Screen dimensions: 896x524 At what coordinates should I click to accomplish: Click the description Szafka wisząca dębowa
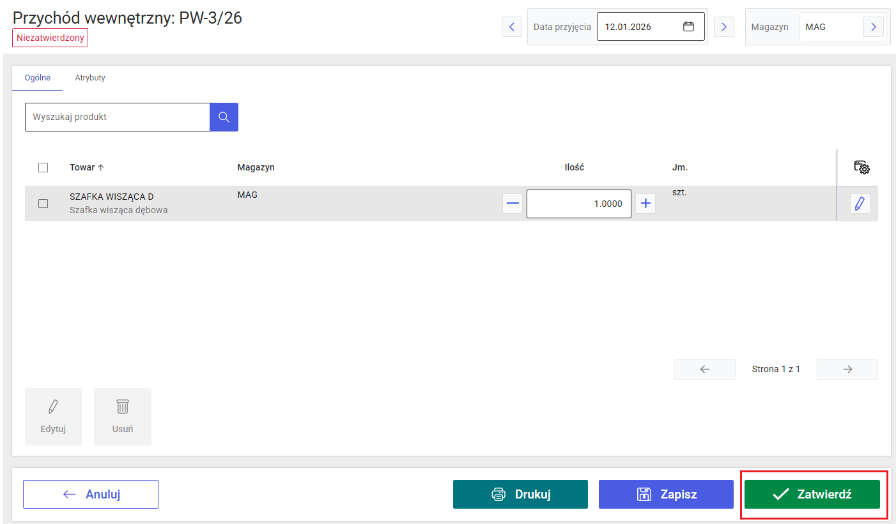coord(119,210)
